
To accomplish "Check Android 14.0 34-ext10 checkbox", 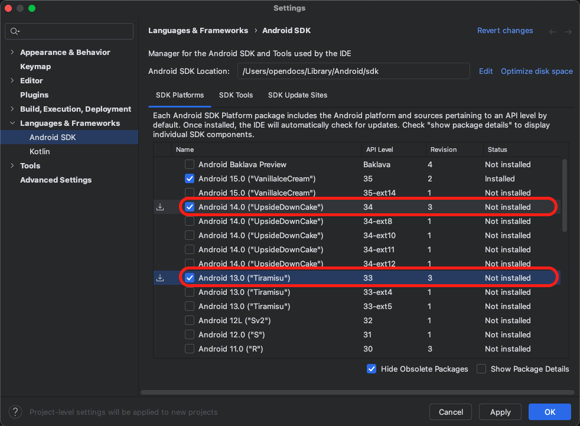I will [190, 235].
